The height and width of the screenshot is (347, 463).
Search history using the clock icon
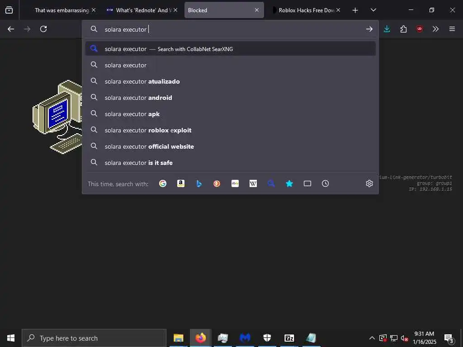[x=326, y=183]
